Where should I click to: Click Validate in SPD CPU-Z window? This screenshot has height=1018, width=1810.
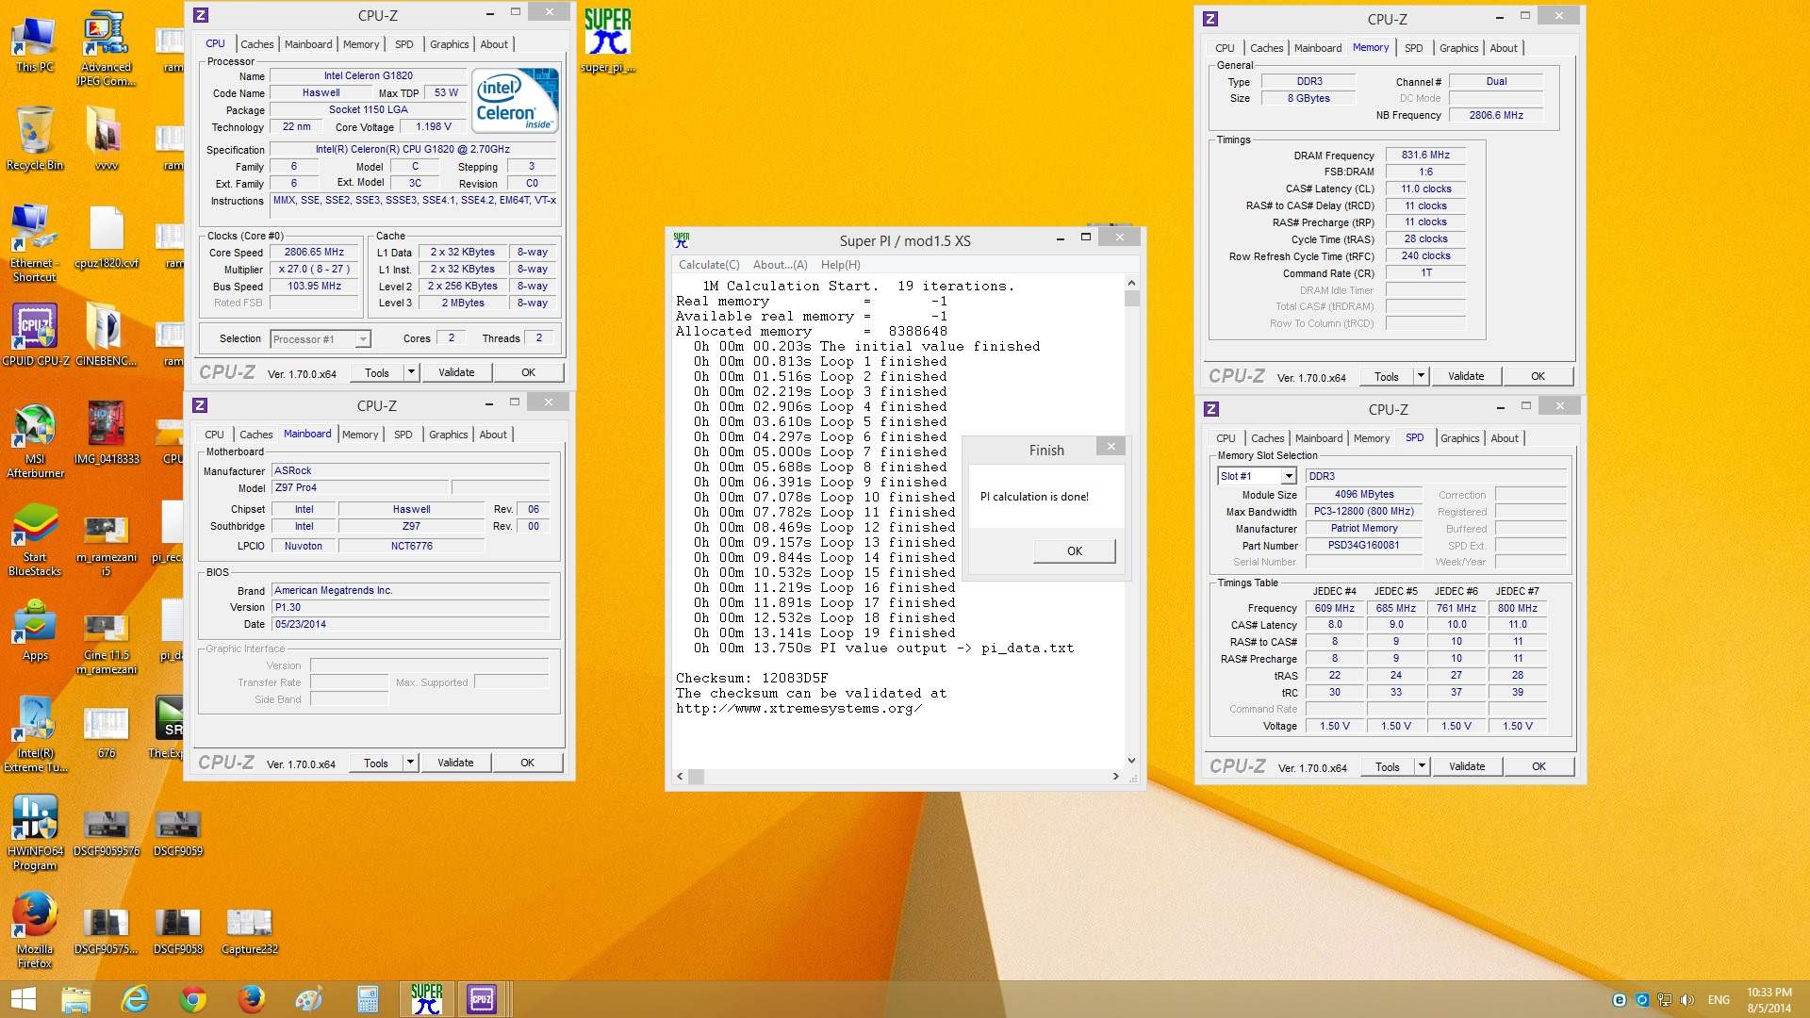point(1466,766)
